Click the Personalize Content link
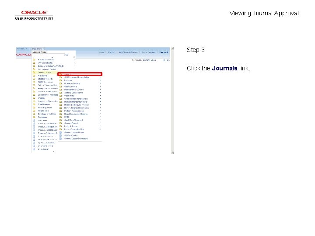The height and width of the screenshot is (236, 315). coord(141,60)
